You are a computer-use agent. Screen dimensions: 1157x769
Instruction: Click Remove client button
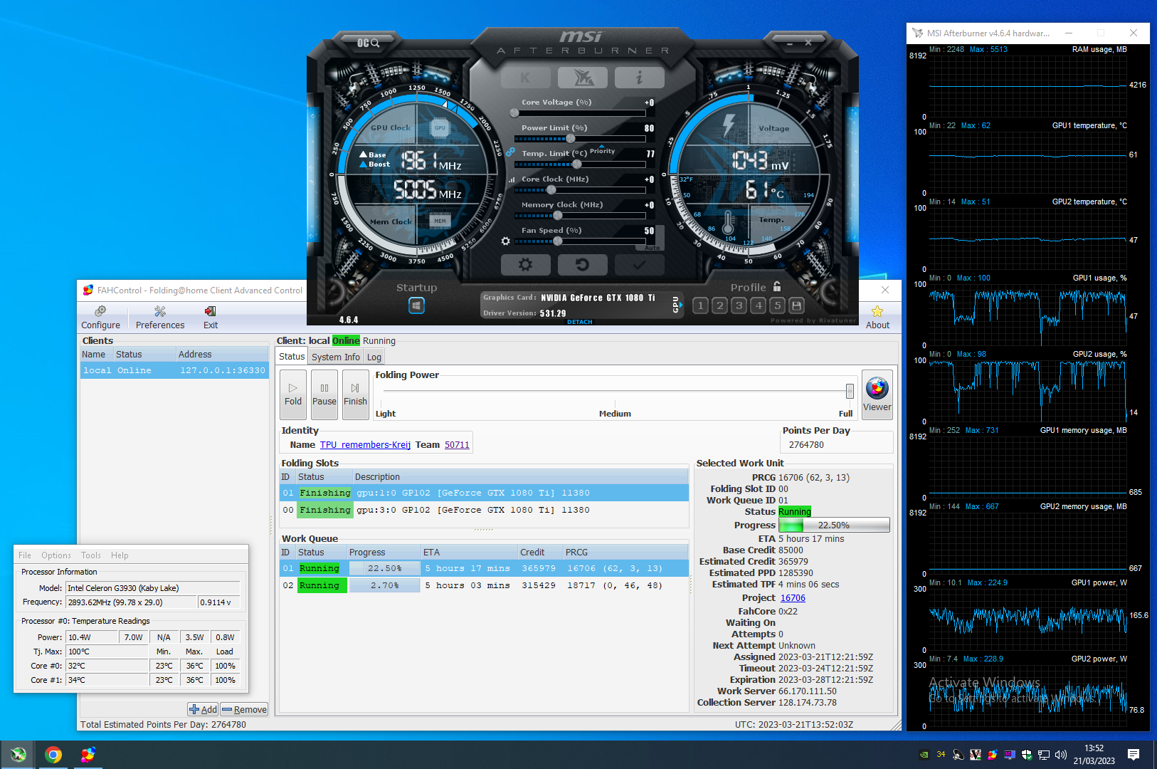click(x=244, y=709)
